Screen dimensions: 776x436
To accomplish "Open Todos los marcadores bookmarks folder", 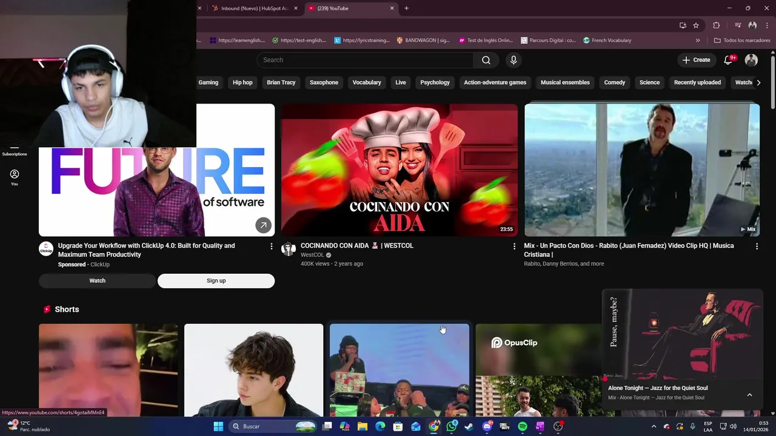I will [742, 41].
